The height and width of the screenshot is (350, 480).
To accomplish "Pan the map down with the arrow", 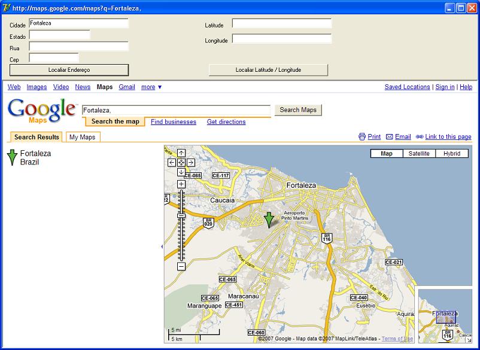I will [181, 172].
